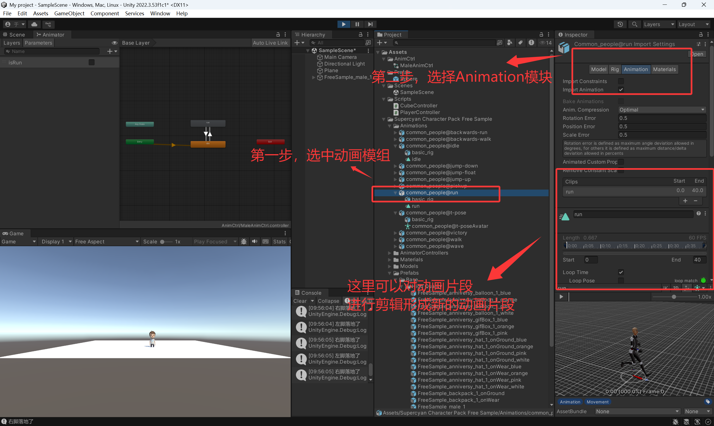Toggle the Animated Custom Properties checkbox
Image resolution: width=714 pixels, height=426 pixels.
(621, 162)
